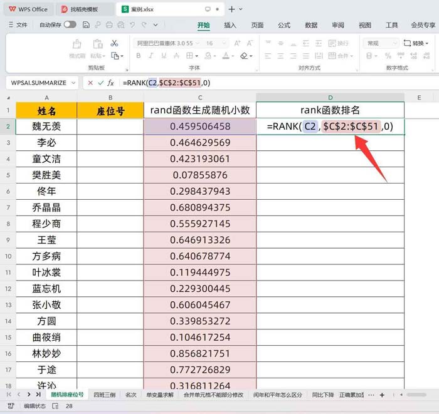Click status bar macro icon at bottom left

click(x=11, y=406)
